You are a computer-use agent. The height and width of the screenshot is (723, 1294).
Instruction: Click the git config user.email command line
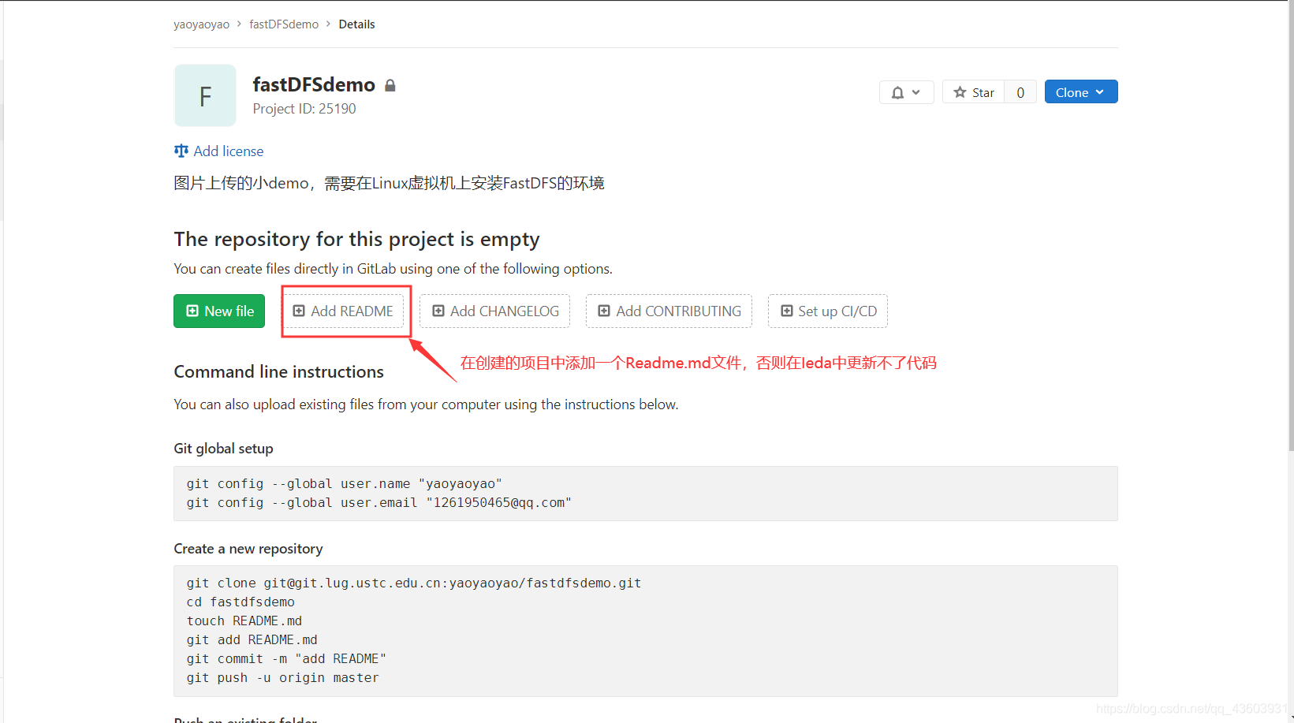click(379, 502)
